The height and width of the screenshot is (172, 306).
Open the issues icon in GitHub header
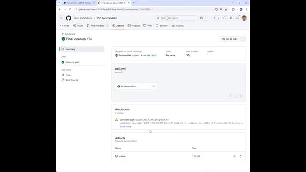(x=225, y=18)
